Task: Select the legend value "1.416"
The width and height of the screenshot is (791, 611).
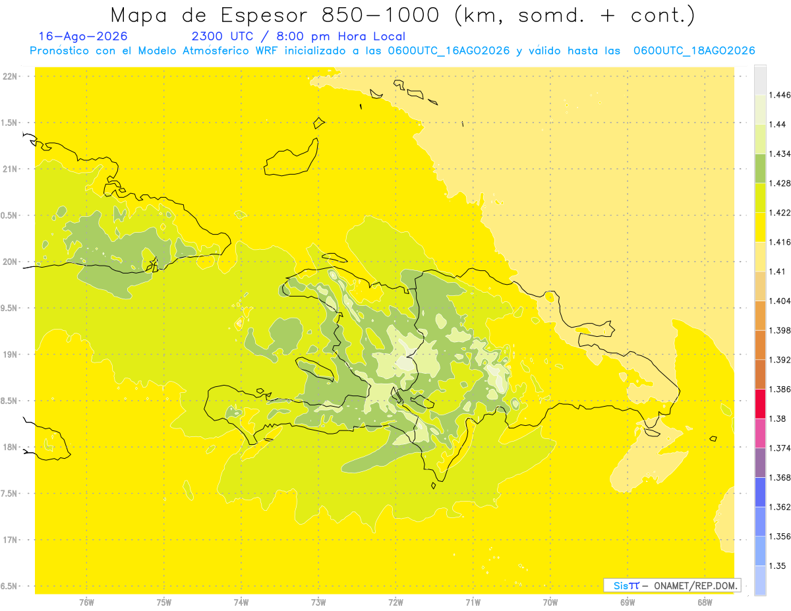Action: (779, 242)
